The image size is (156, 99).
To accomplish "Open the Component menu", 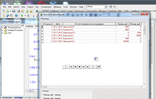I will pyautogui.click(x=46, y=7).
